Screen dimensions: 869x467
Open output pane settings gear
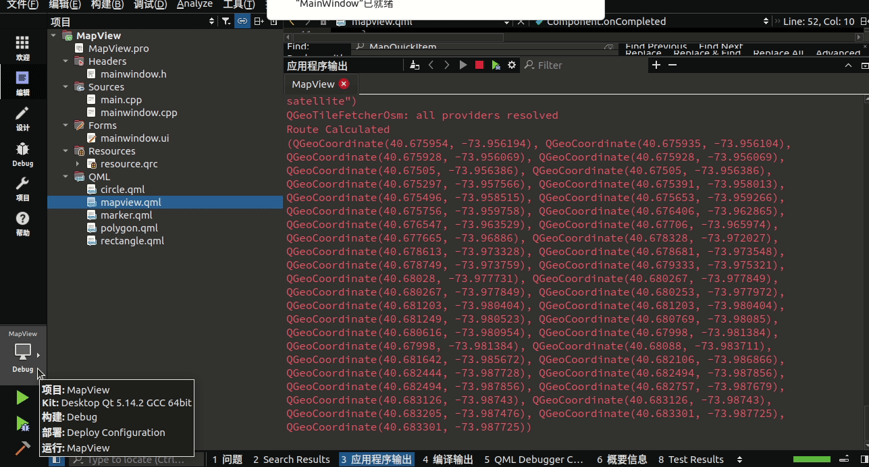512,65
